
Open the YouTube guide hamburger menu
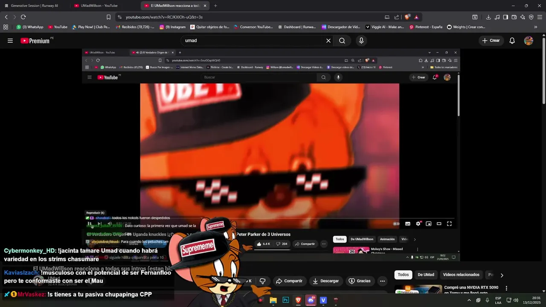click(10, 41)
